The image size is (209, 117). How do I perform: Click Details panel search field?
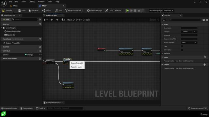[181, 20]
